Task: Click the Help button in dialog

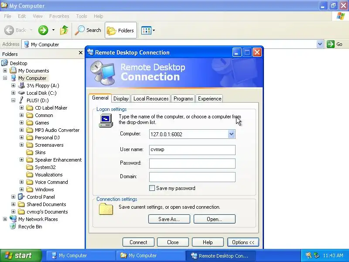Action: (x=208, y=242)
